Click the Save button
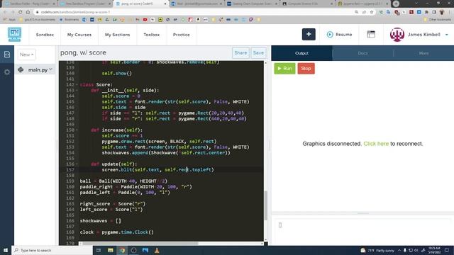This screenshot has width=454, height=255. pyautogui.click(x=258, y=53)
